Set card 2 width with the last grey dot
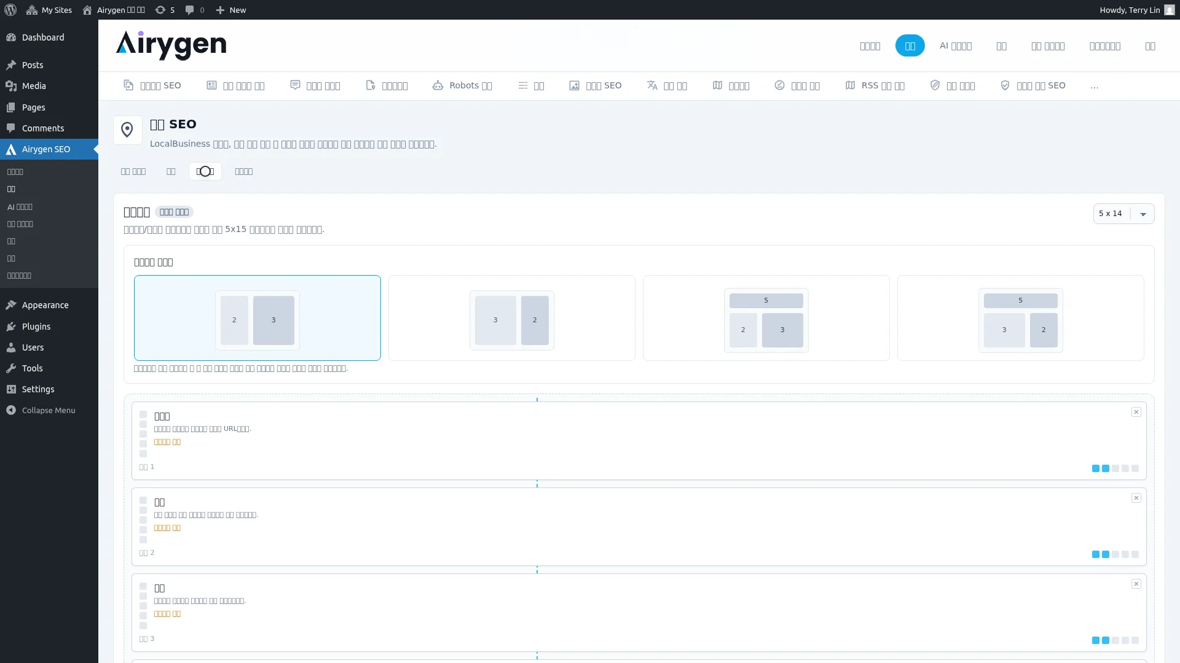This screenshot has height=663, width=1180. [x=1135, y=554]
